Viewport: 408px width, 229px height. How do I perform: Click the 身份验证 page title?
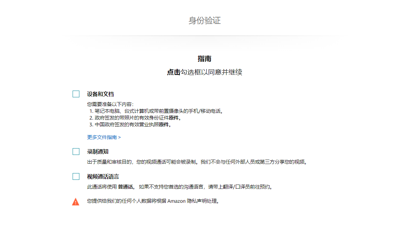[x=205, y=21]
